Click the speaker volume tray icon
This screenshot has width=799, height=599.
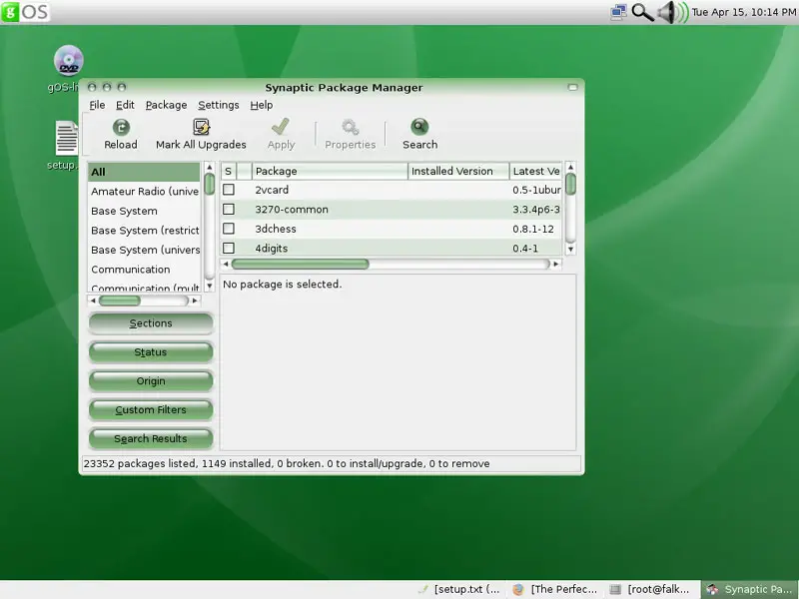point(672,12)
